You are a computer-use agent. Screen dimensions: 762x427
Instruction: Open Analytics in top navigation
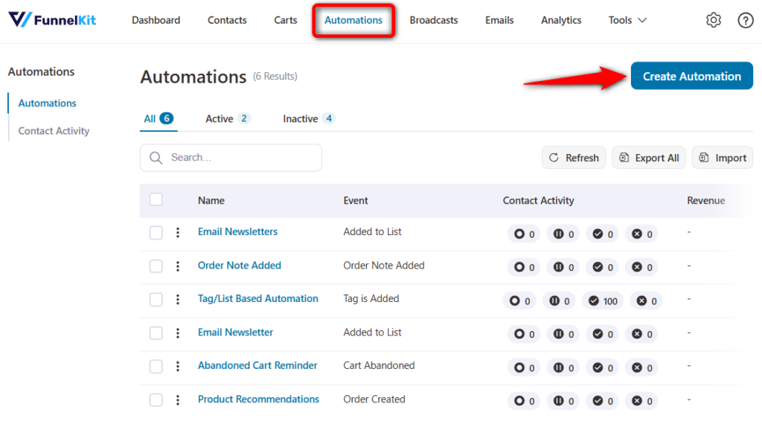tap(561, 20)
